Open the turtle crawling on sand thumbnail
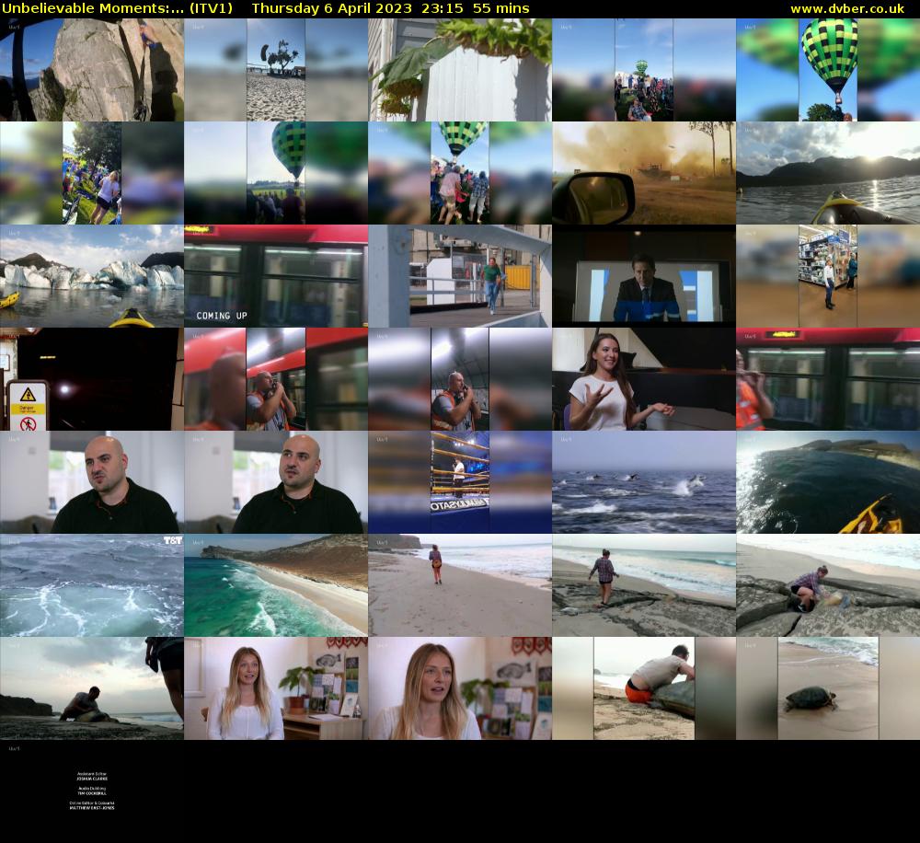This screenshot has width=920, height=843. pos(828,688)
